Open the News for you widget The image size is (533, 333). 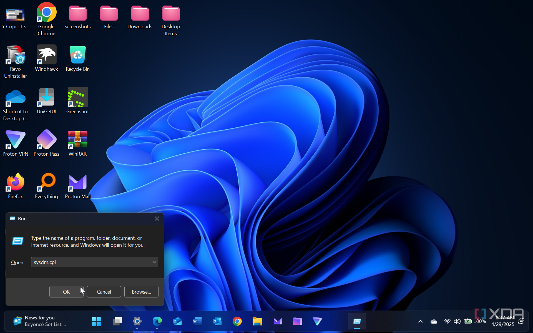coord(40,321)
